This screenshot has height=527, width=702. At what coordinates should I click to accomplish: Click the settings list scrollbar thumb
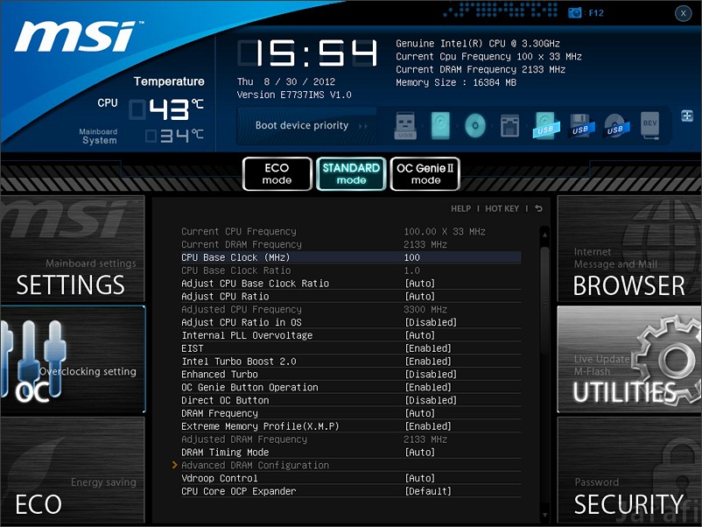tap(544, 300)
